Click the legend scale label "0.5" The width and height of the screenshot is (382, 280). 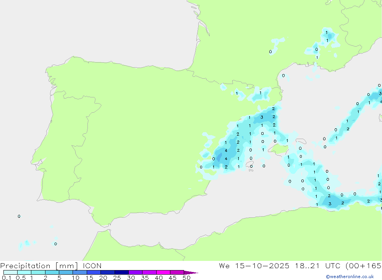coord(21,278)
